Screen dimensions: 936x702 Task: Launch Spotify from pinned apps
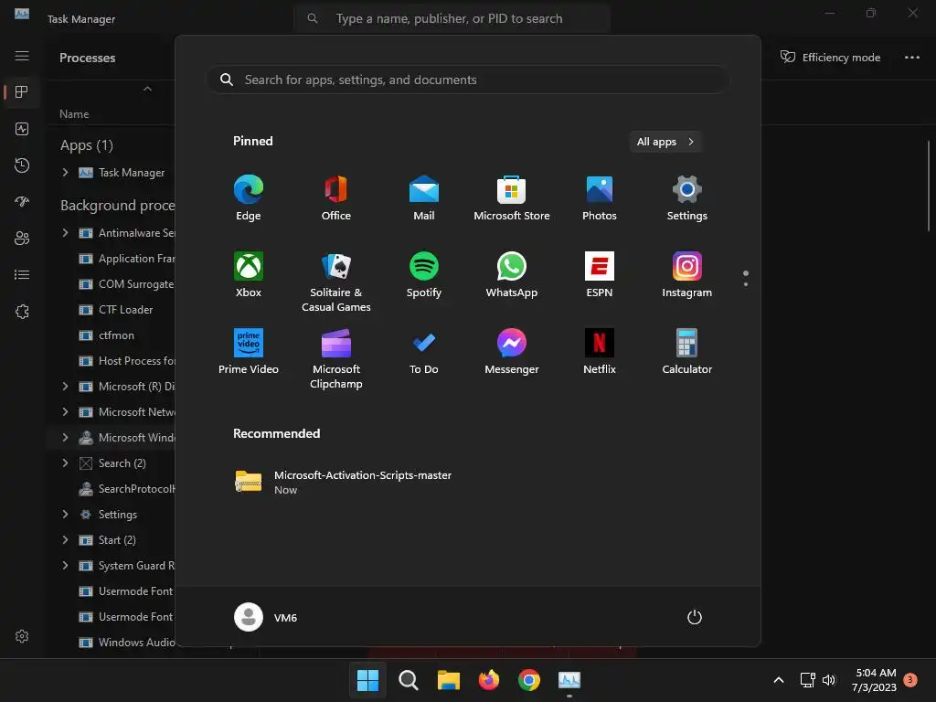pos(424,275)
